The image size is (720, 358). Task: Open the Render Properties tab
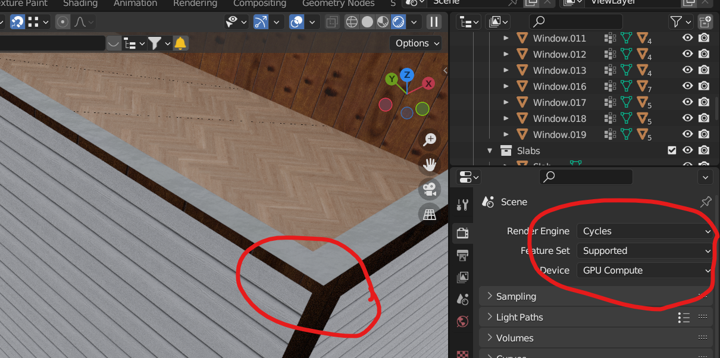[x=462, y=233]
